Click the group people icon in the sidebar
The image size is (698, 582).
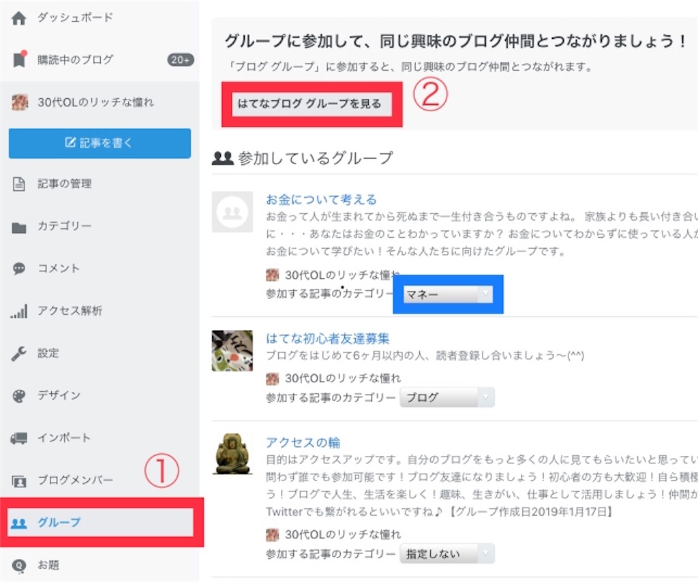coord(18,523)
